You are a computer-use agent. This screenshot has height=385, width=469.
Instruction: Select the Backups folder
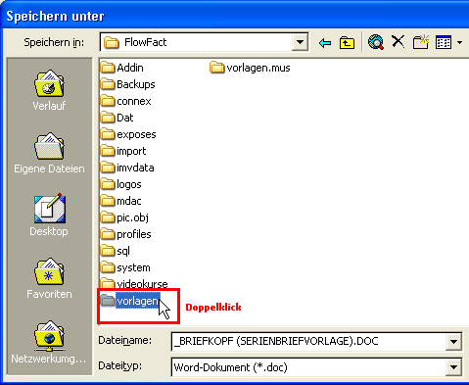[128, 84]
